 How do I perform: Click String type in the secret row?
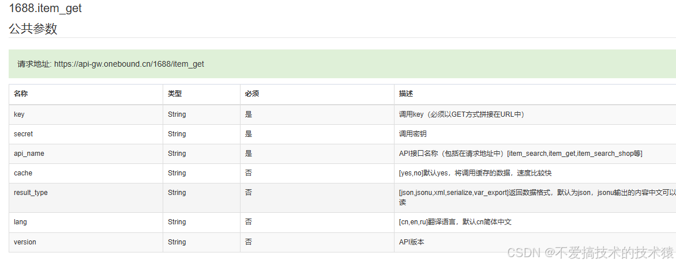176,134
